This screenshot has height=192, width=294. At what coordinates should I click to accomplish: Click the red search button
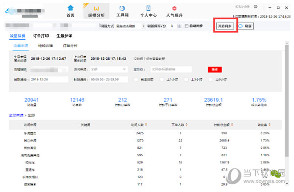[215, 70]
